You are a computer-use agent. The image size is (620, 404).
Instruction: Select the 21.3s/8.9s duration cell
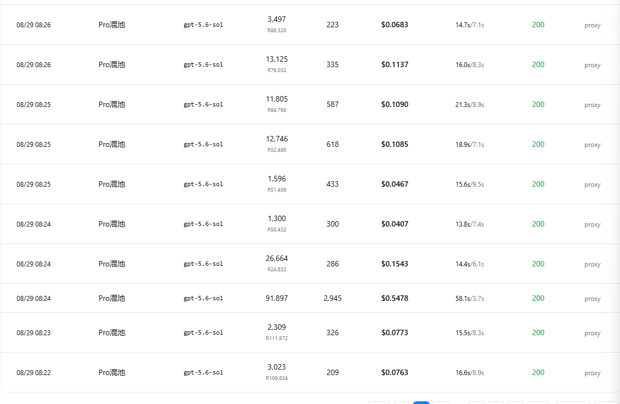click(470, 105)
